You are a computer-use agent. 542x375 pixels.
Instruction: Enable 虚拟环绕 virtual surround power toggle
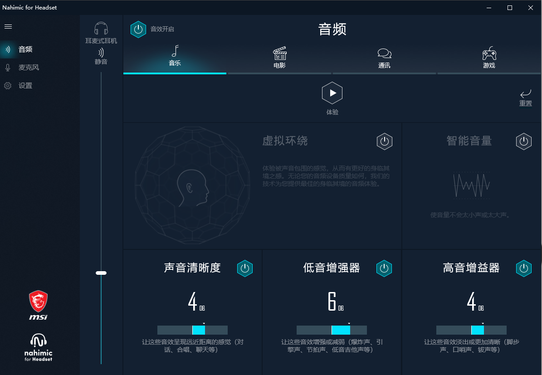pyautogui.click(x=384, y=141)
